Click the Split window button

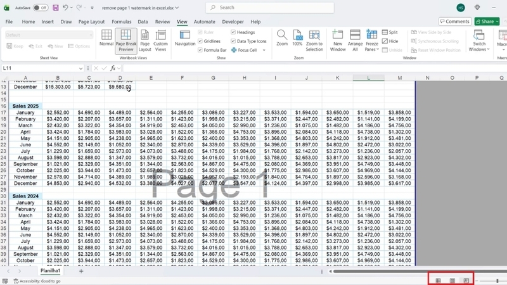390,32
